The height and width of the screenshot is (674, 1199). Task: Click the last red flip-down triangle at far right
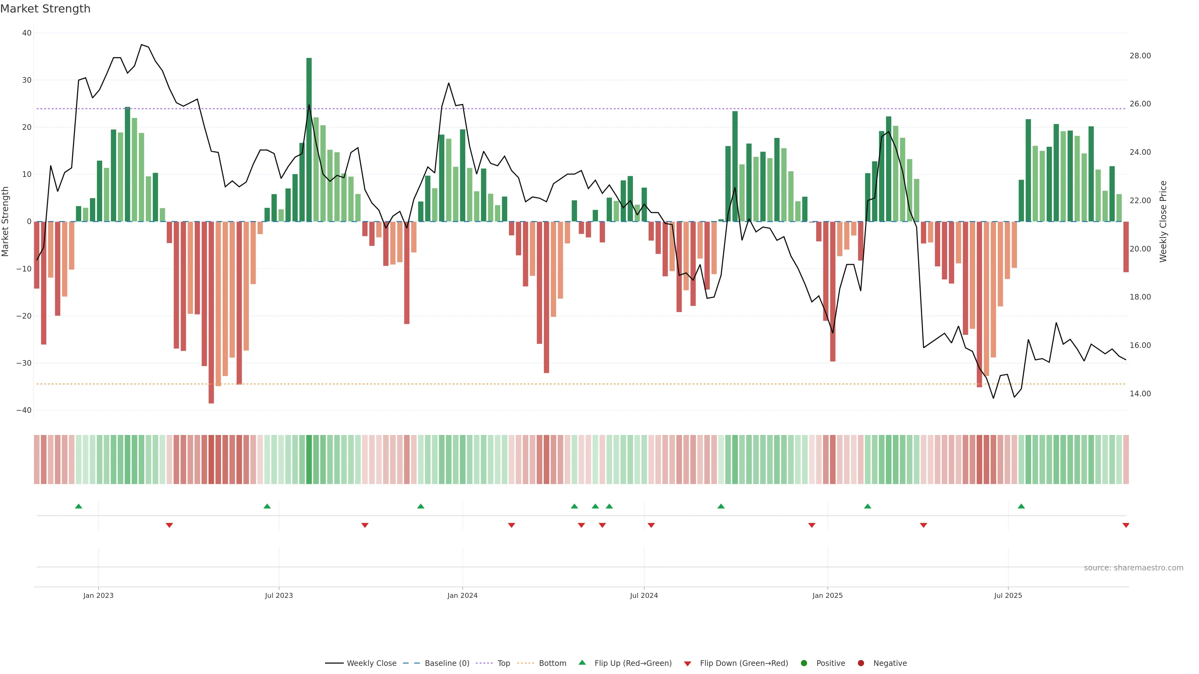pyautogui.click(x=1125, y=525)
